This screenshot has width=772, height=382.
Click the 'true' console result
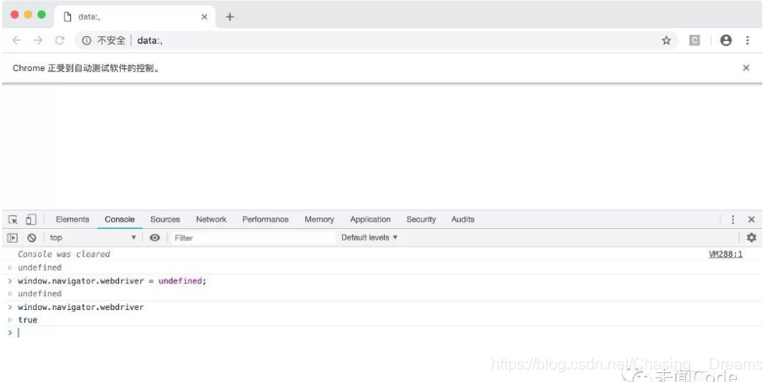(x=27, y=320)
